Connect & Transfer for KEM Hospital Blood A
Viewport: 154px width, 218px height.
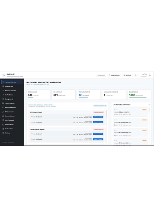point(98,117)
